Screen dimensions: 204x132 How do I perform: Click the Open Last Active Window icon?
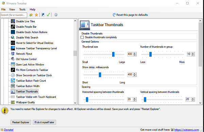point(13,64)
